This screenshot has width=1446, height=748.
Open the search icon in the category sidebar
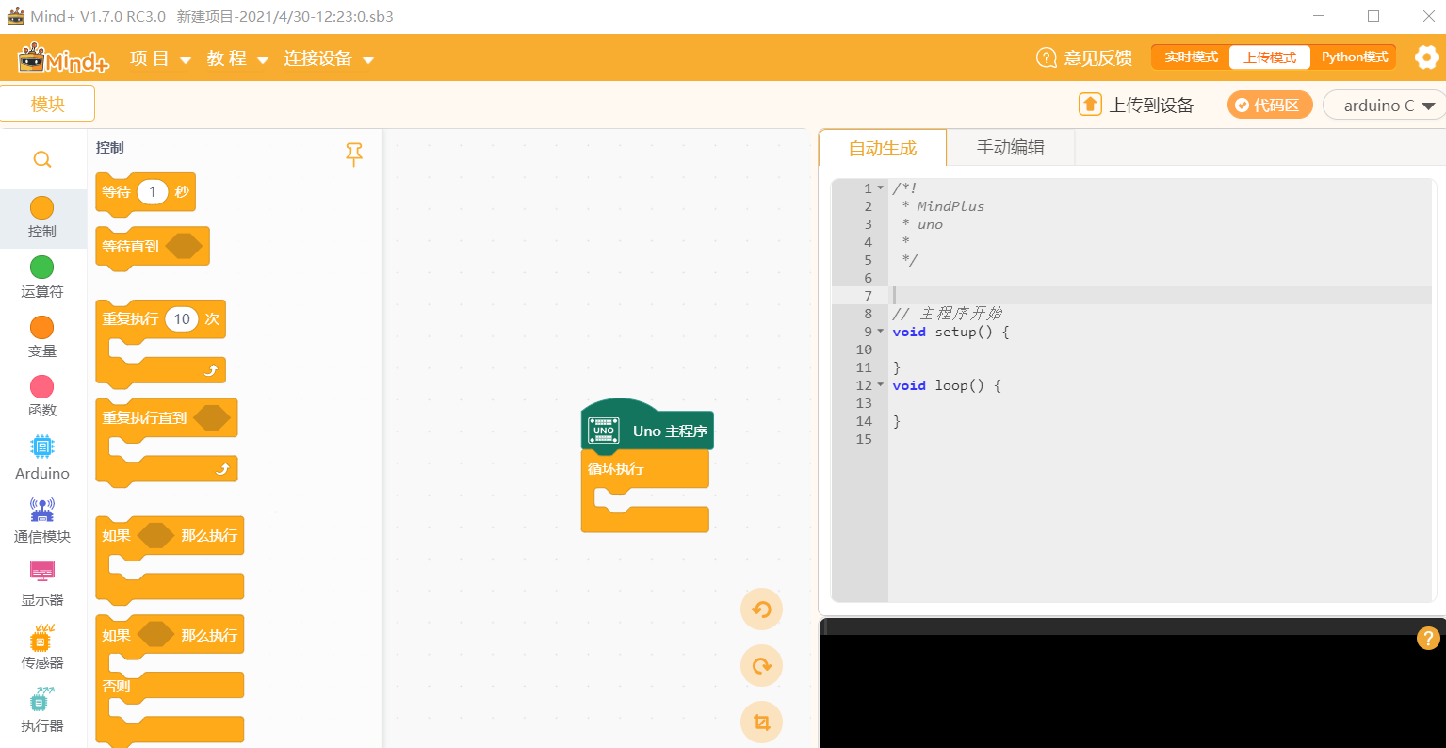(x=42, y=159)
